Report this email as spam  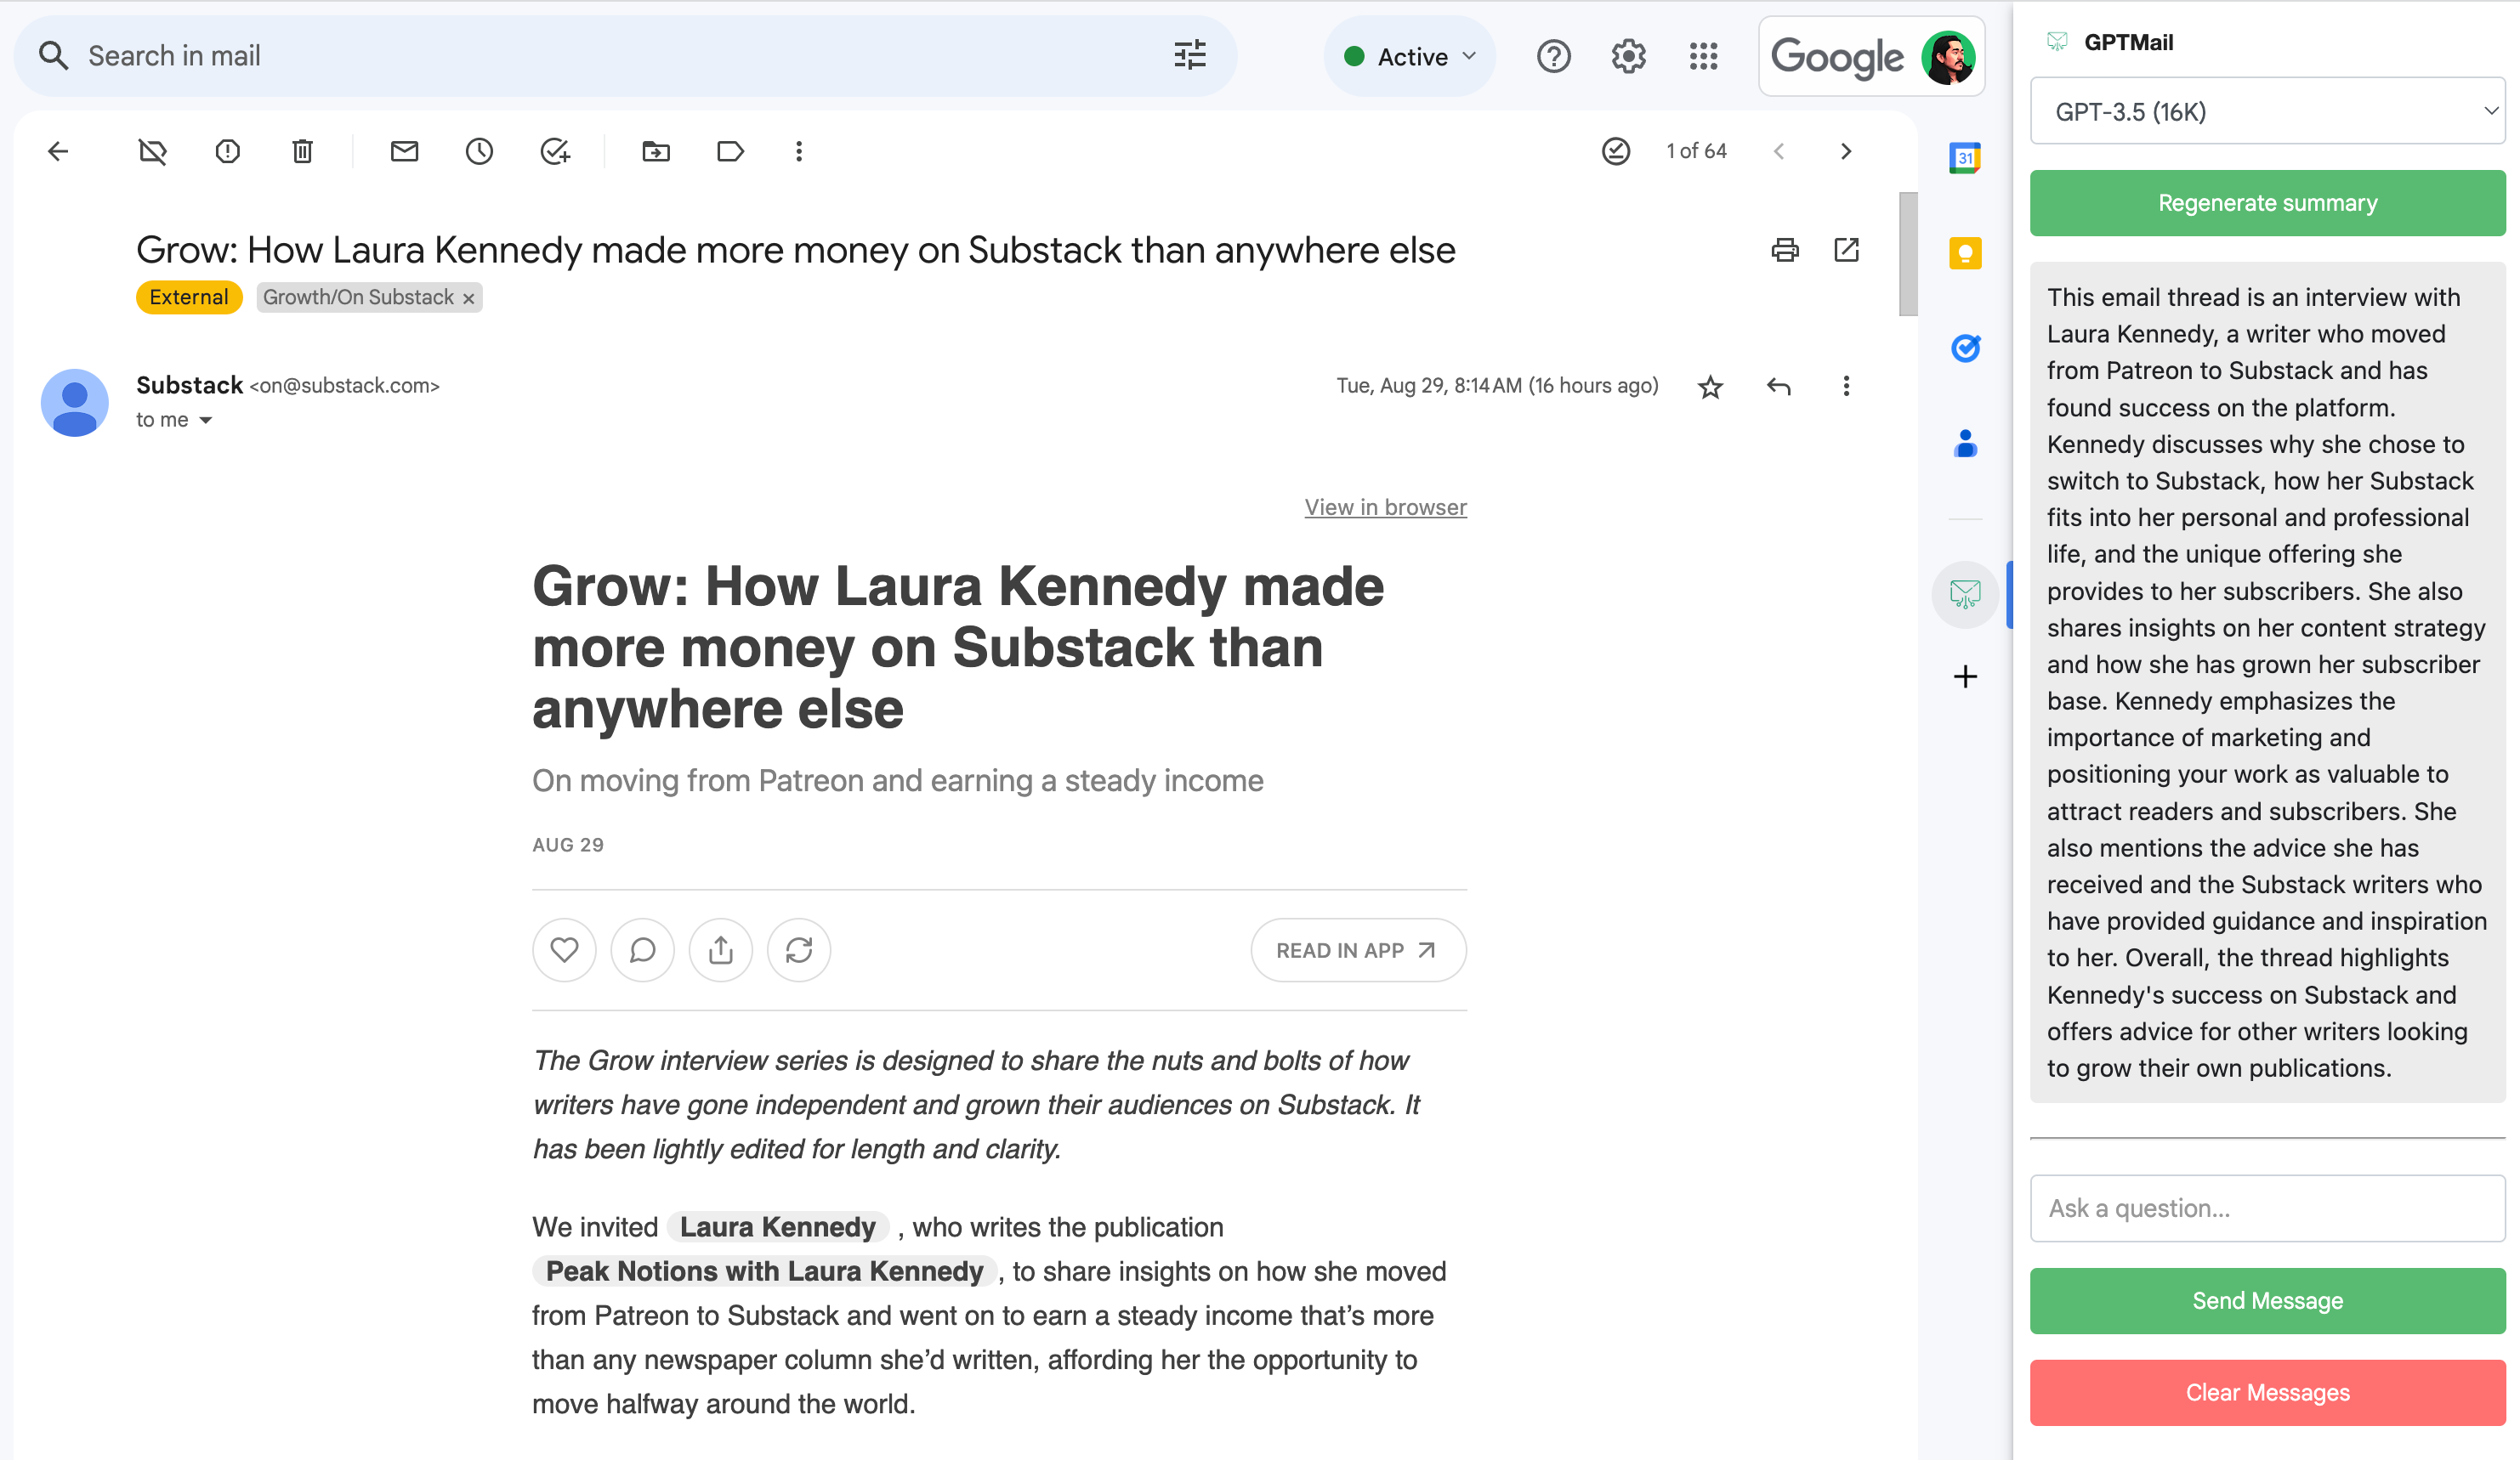(227, 151)
